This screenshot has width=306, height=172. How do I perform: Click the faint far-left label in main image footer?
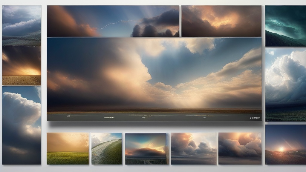(x=69, y=116)
